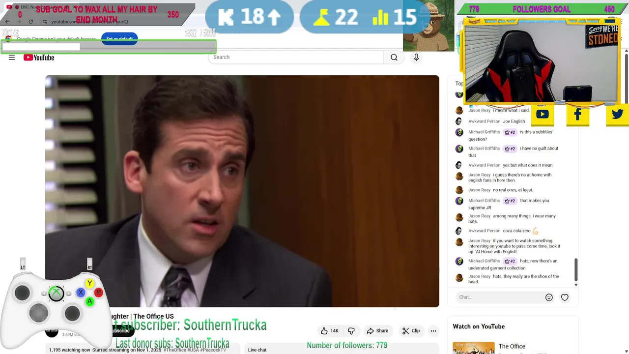Open the #PeacockTV hashtag link
Viewport: 629px width, 354px height.
[x=213, y=350]
